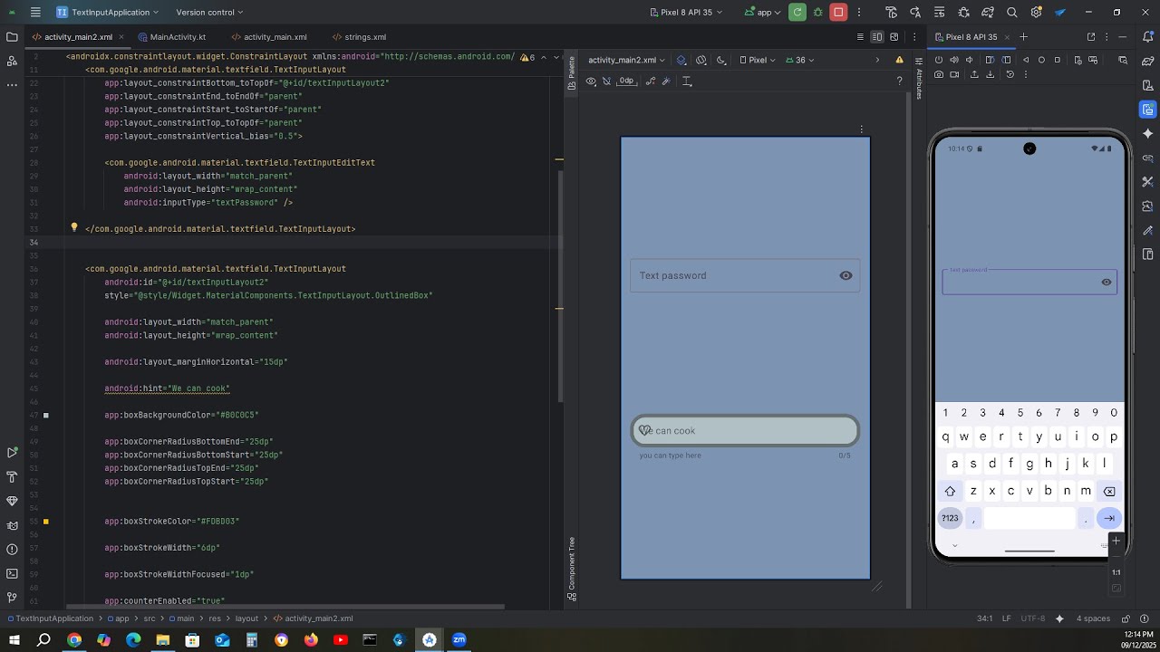Screen dimensions: 1160x652
Task: Open the API 36 version dropdown
Action: coord(800,61)
